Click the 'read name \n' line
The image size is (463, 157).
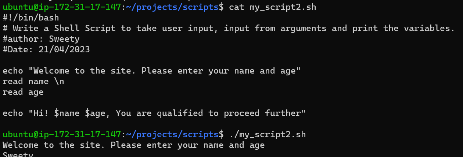click(x=33, y=81)
